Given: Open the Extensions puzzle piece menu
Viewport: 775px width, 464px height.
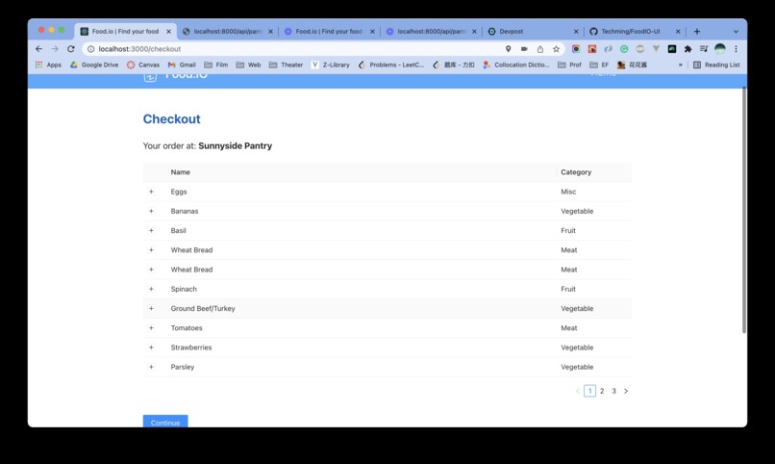Looking at the screenshot, I should 688,49.
